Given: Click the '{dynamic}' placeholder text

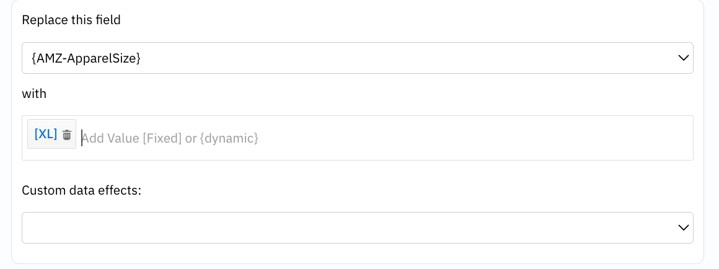Looking at the screenshot, I should click(x=229, y=138).
